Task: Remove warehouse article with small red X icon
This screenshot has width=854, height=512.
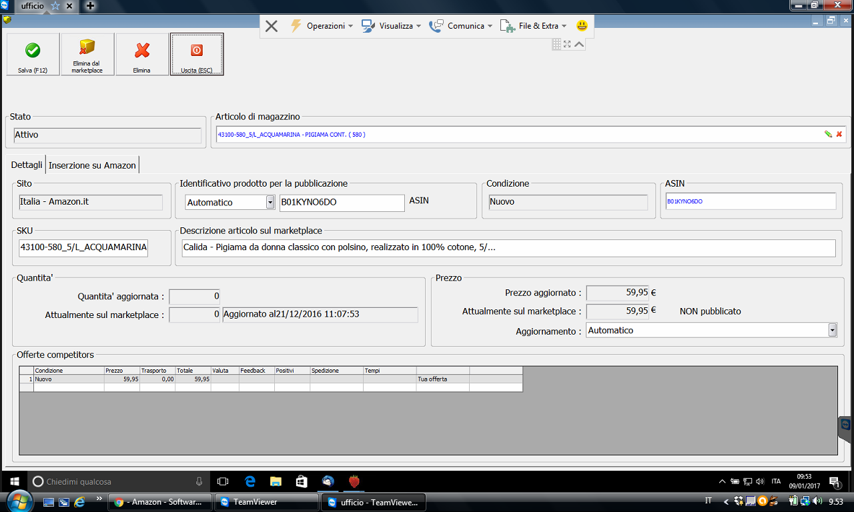Action: (839, 134)
